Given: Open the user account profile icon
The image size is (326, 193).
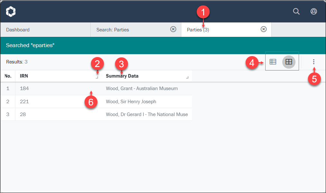Looking at the screenshot, I should pyautogui.click(x=313, y=12).
